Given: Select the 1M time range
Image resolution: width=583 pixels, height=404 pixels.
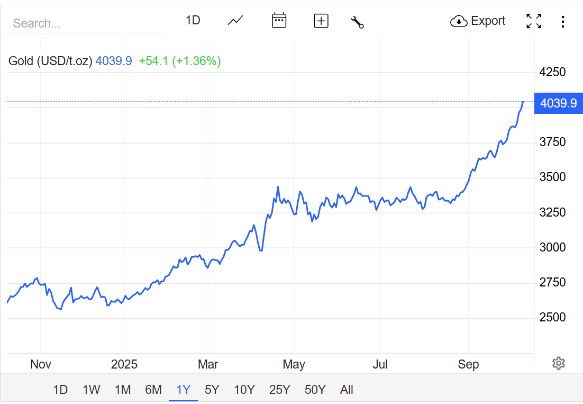Looking at the screenshot, I should [122, 390].
